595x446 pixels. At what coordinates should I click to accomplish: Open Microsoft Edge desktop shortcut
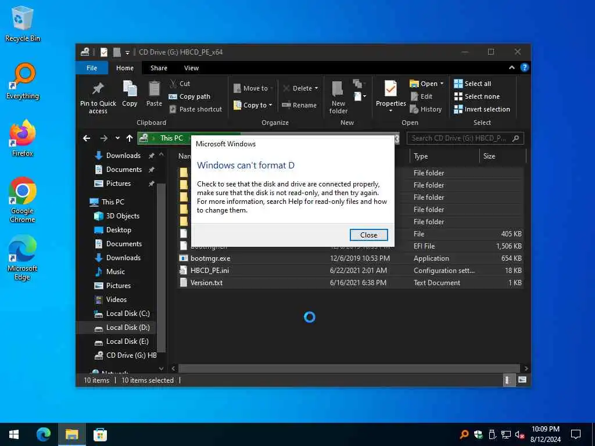coord(23,257)
